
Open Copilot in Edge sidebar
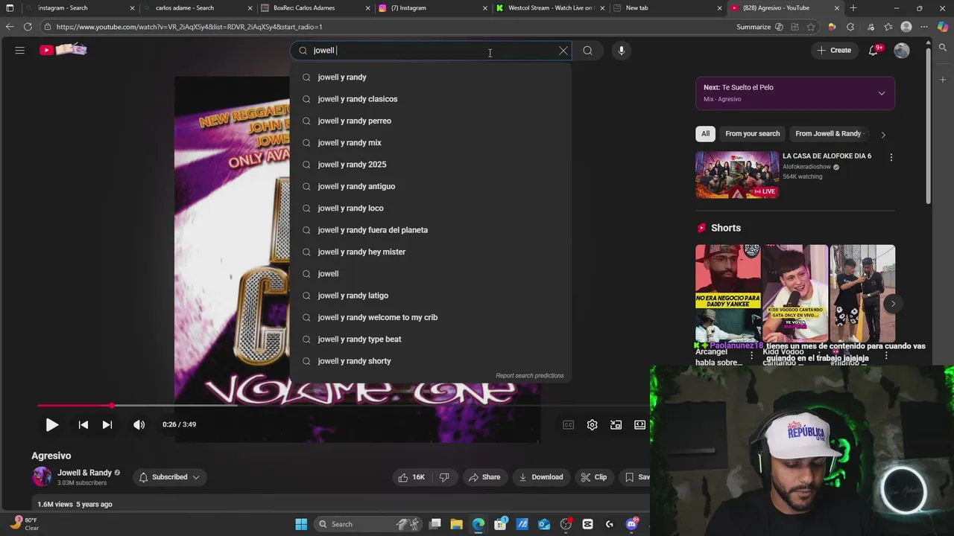pos(943,27)
